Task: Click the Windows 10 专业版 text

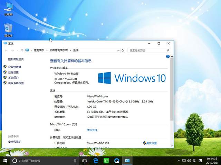Action: click(66, 74)
